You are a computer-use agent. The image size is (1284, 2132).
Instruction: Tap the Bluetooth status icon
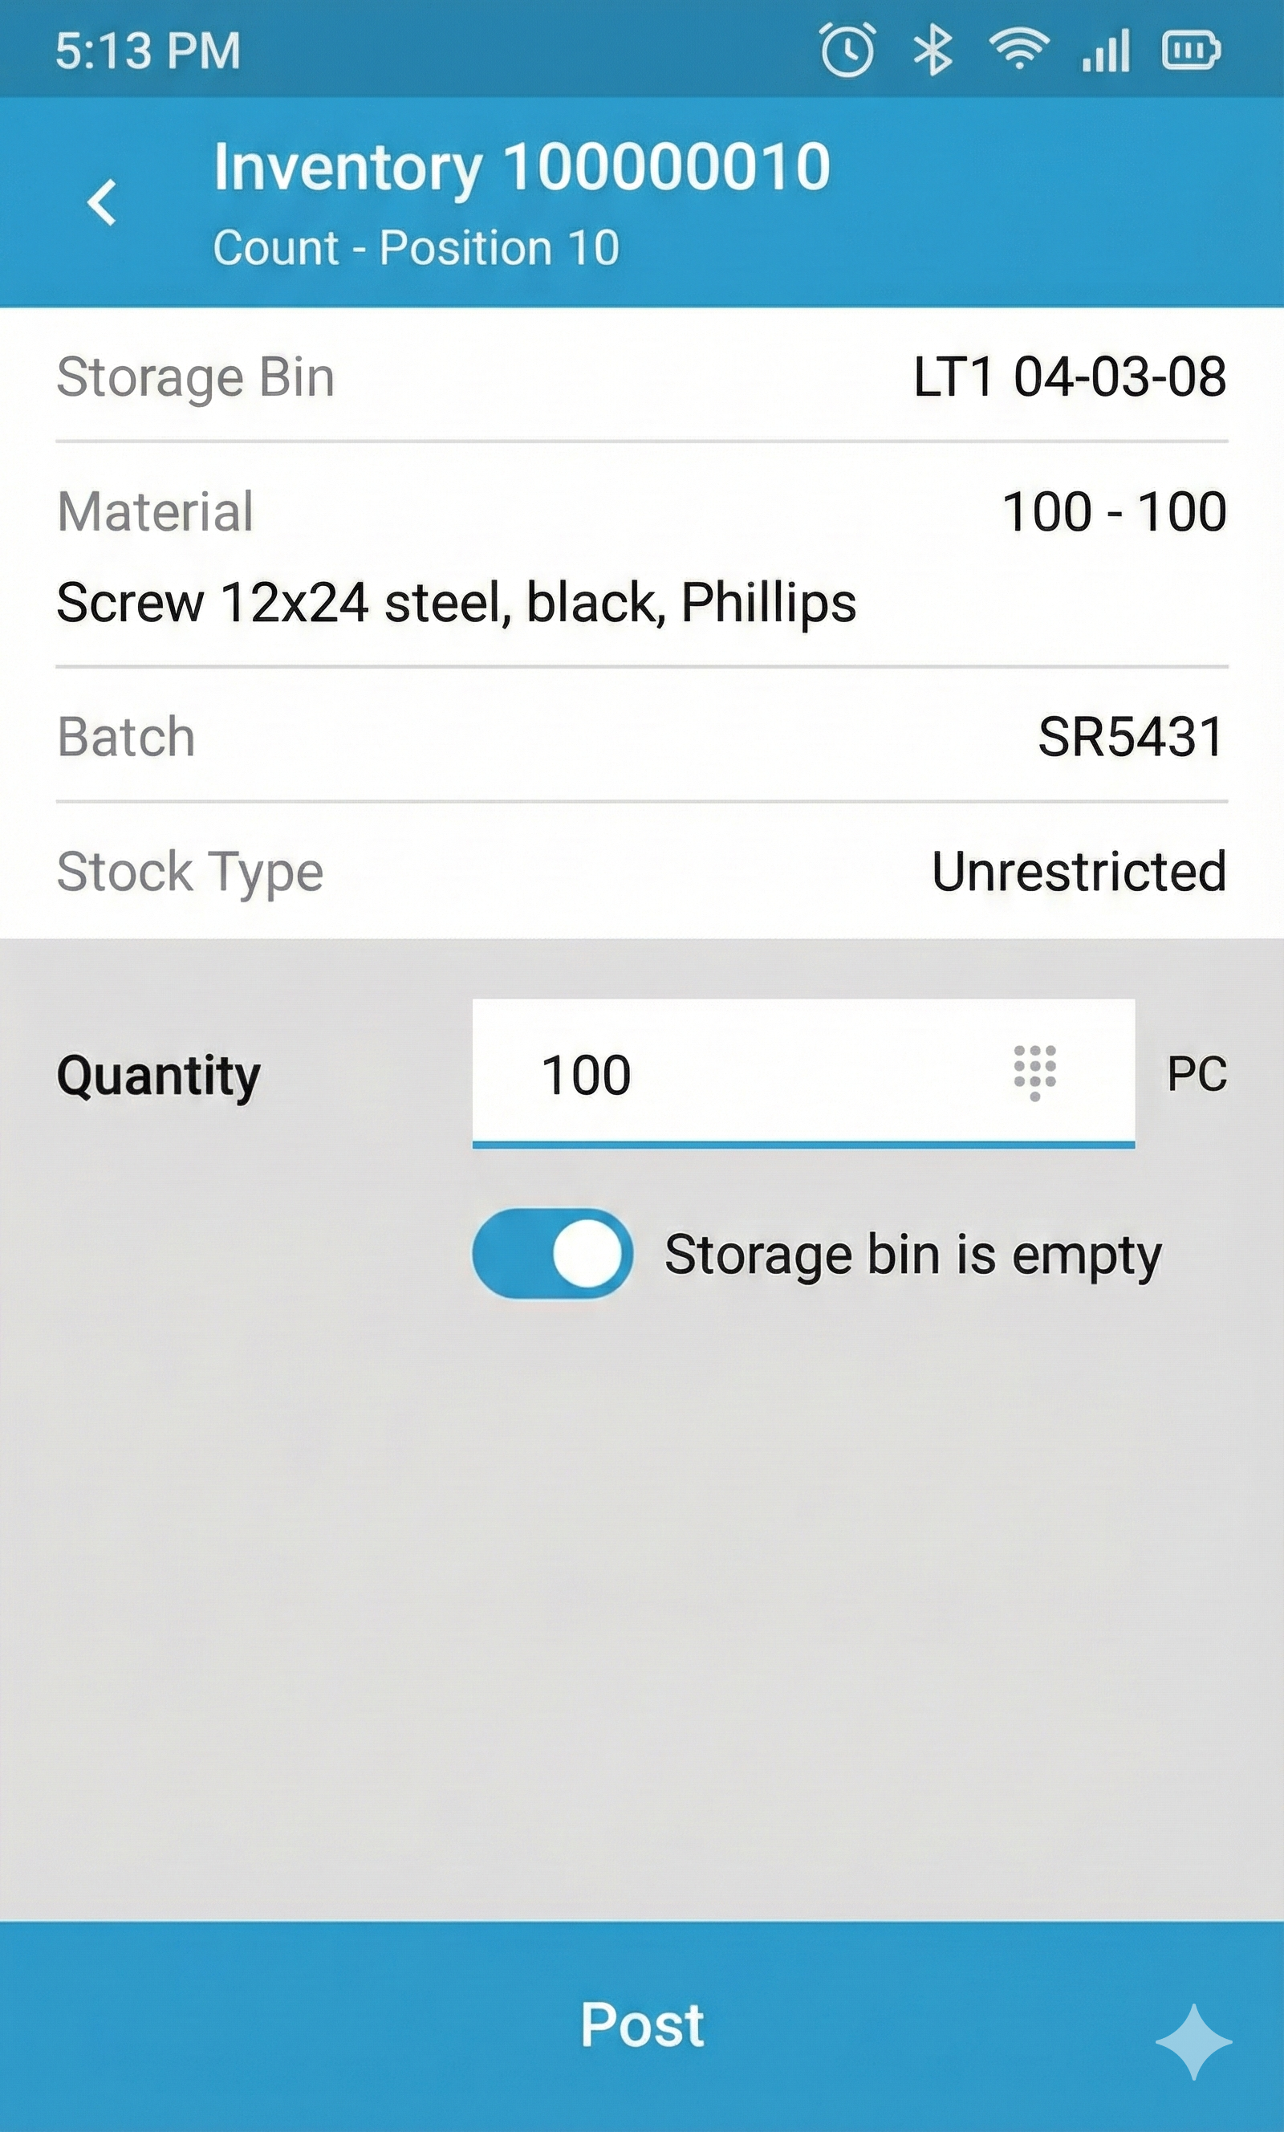point(933,51)
